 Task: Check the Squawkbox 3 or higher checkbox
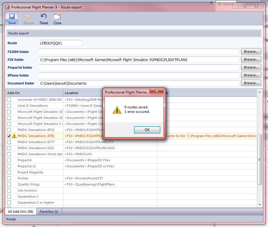click(9, 202)
